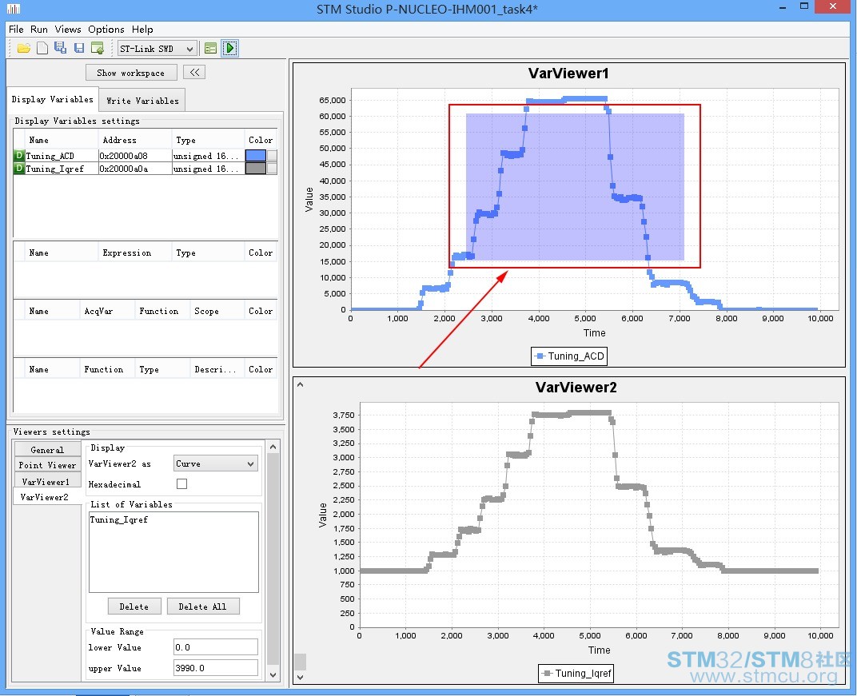The width and height of the screenshot is (857, 696).
Task: Click the up chevron above VarViewer2
Action: click(x=300, y=384)
